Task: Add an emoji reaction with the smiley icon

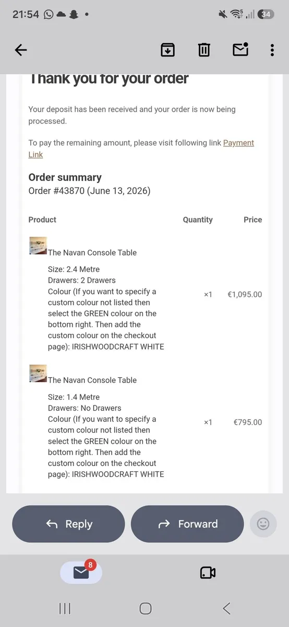Action: point(263,524)
